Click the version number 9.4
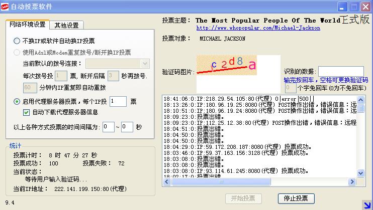373x210 pixels. point(10,202)
